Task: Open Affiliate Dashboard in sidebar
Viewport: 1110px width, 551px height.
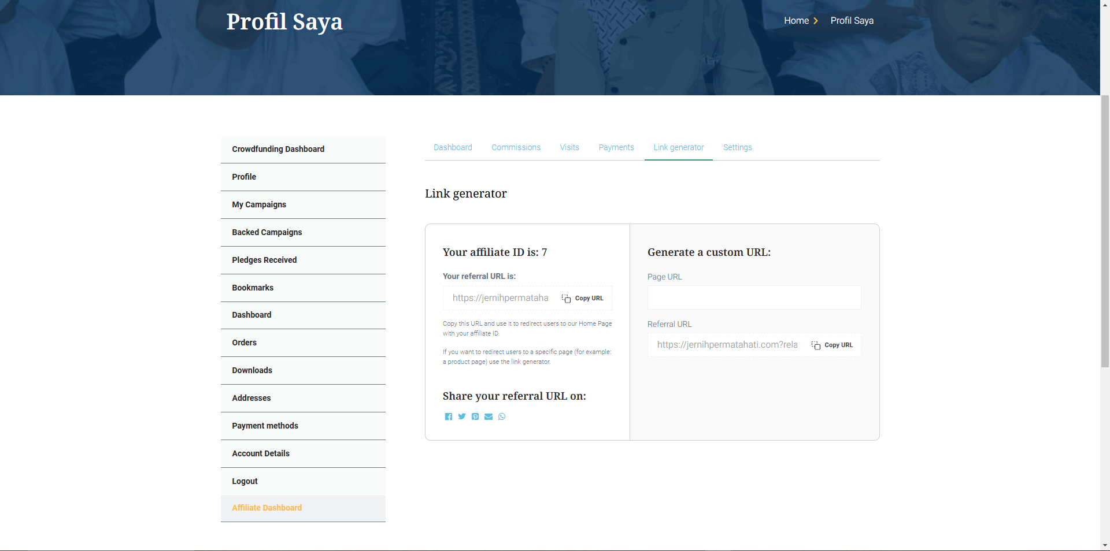Action: pyautogui.click(x=303, y=508)
